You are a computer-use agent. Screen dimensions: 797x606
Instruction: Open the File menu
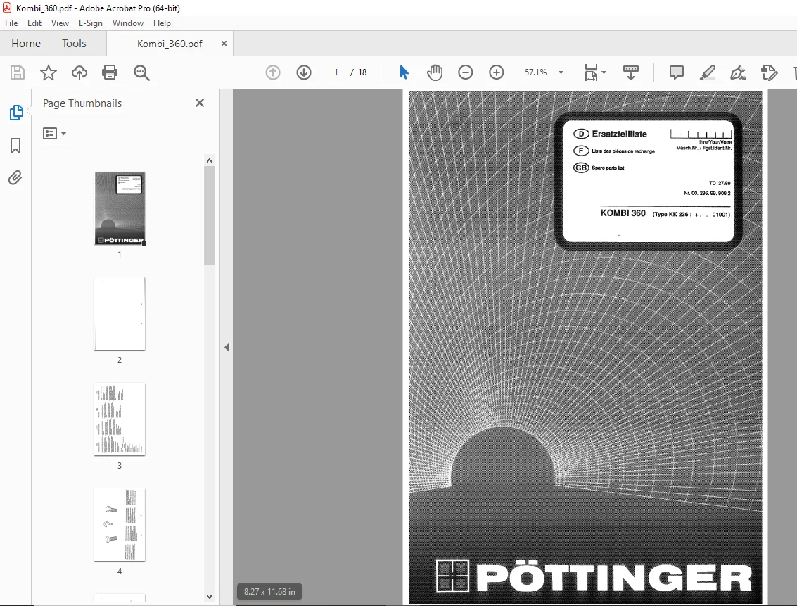pos(11,23)
